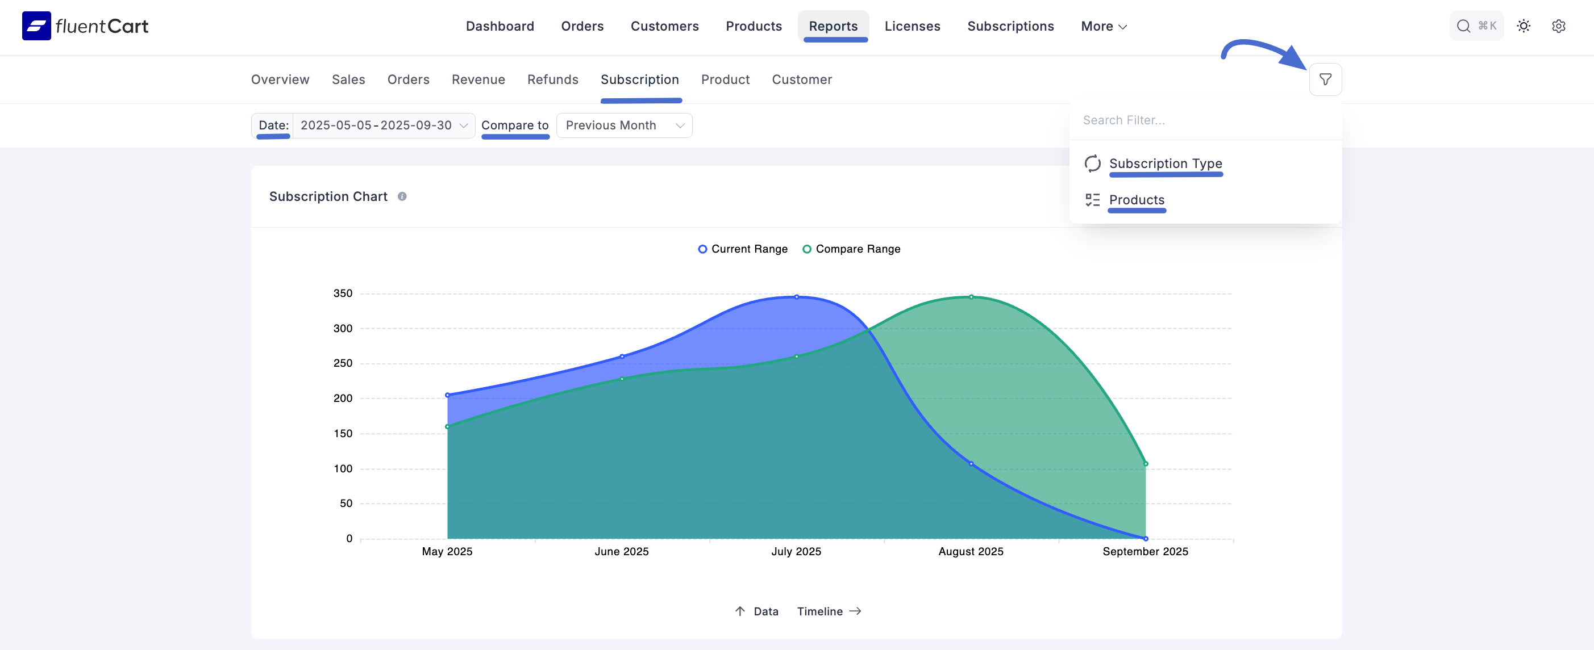Click the July 2025 current range data point
This screenshot has height=650, width=1594.
coord(796,297)
